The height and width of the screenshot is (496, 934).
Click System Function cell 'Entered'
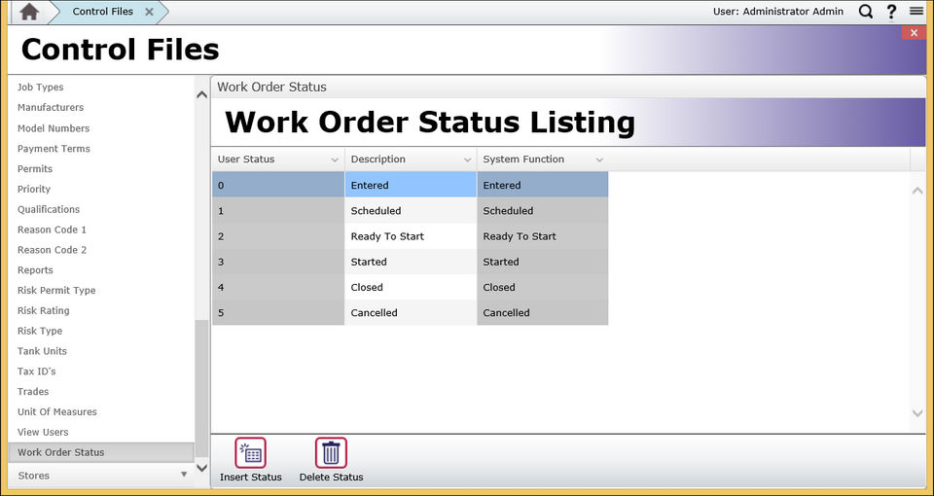click(x=543, y=185)
